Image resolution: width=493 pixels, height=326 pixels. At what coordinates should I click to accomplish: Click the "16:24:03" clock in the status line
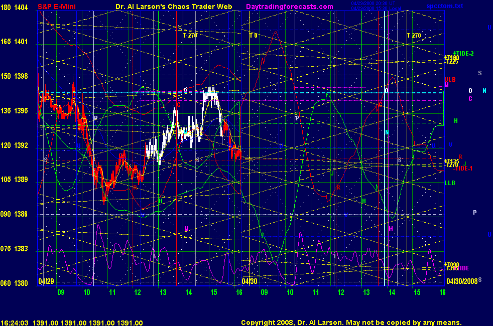15,323
